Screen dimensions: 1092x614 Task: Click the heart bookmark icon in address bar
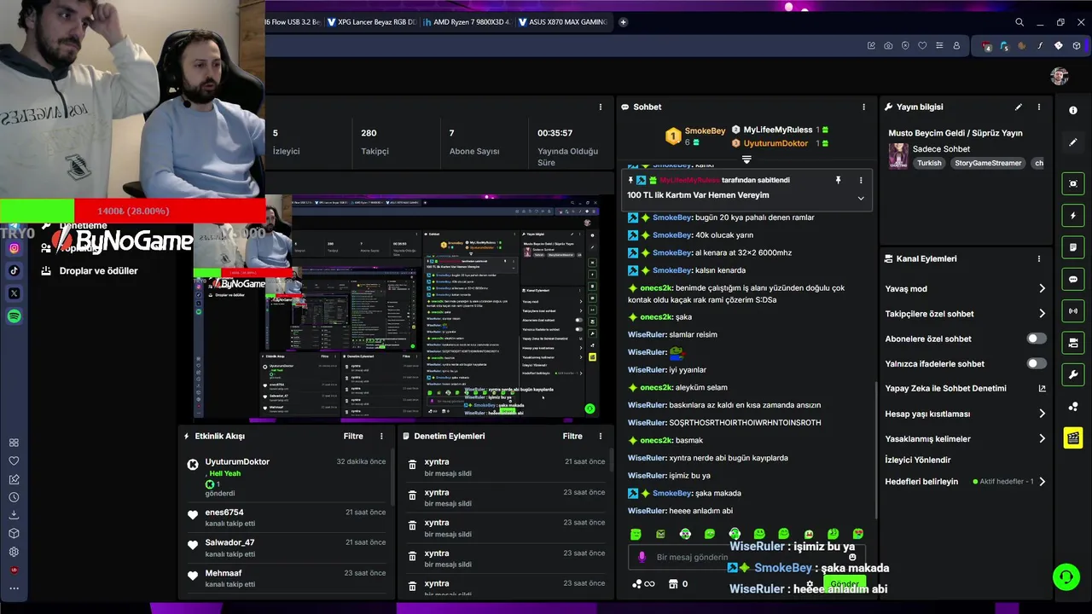tap(922, 46)
